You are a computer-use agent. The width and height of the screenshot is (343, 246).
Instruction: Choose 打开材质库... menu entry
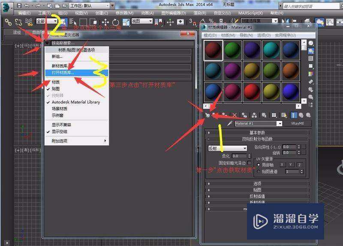77,73
